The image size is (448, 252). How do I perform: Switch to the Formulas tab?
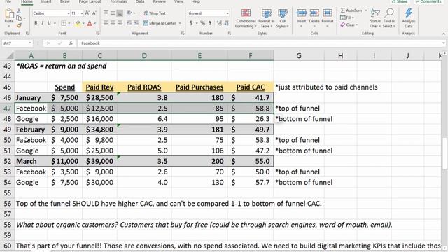tap(118, 1)
